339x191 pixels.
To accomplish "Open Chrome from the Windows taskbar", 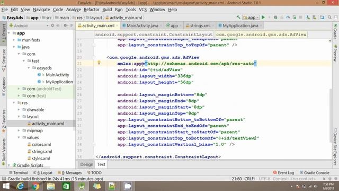I will click(x=35, y=186).
